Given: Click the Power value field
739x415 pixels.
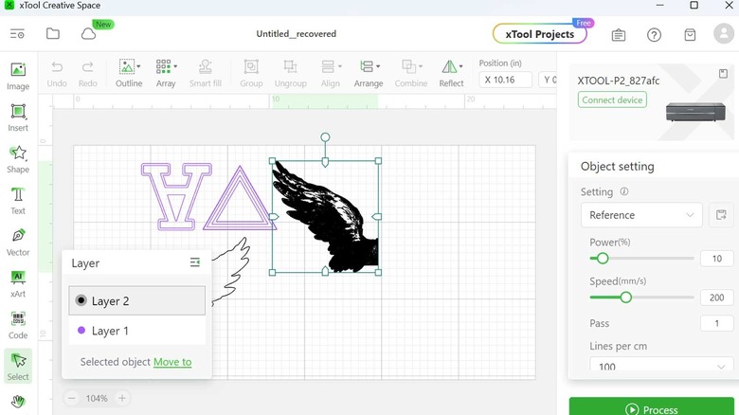Looking at the screenshot, I should [x=717, y=259].
